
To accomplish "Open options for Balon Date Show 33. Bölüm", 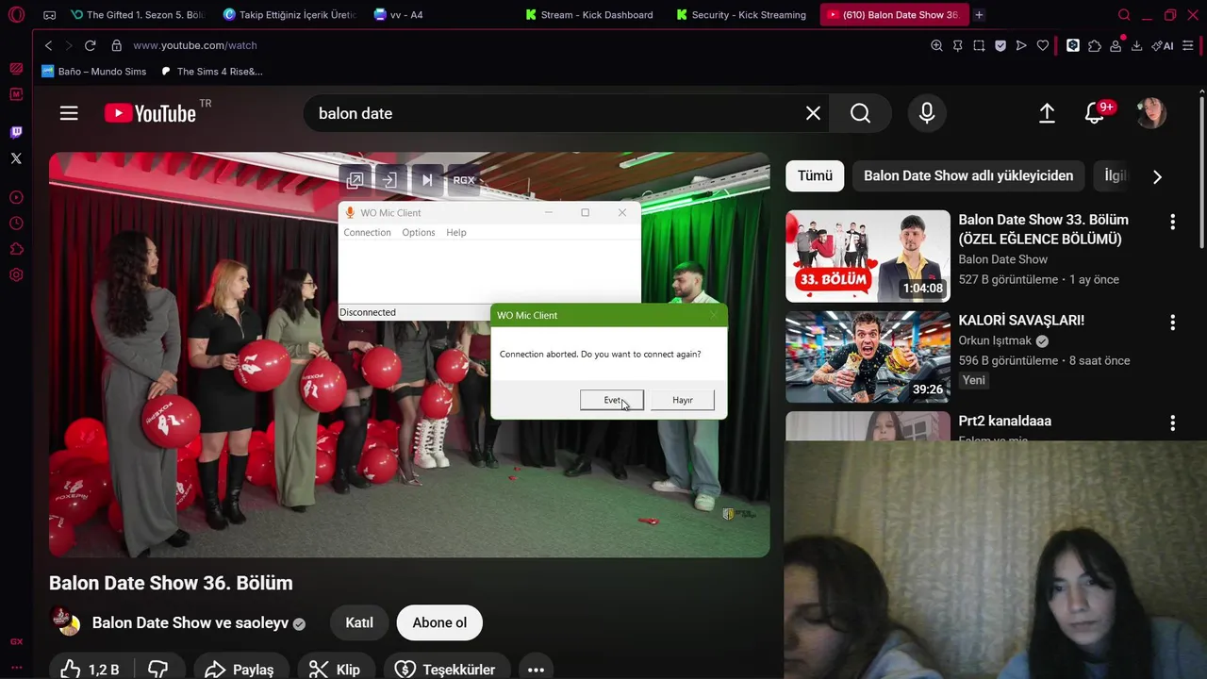I will [1172, 223].
